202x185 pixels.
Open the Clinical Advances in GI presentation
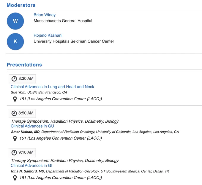(31, 166)
